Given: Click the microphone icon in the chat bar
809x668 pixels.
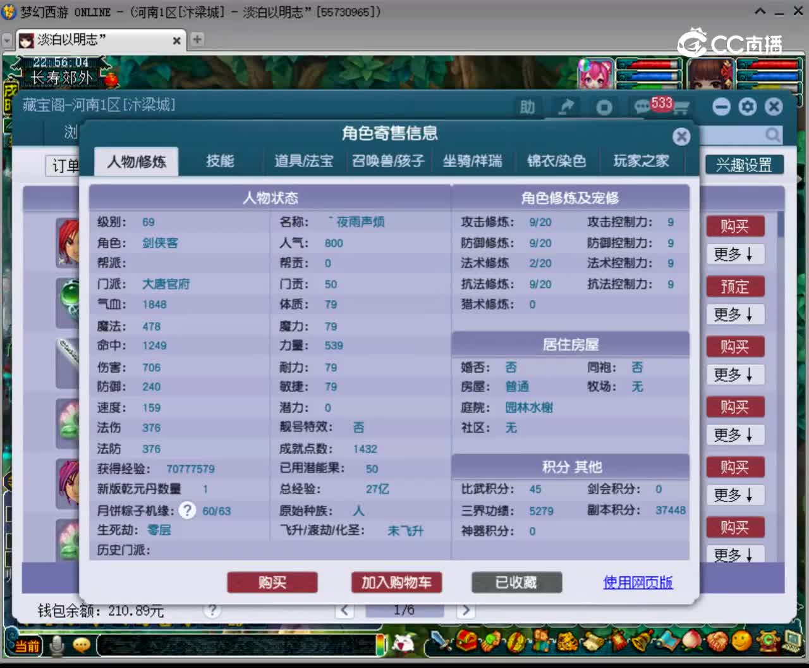Looking at the screenshot, I should 58,645.
